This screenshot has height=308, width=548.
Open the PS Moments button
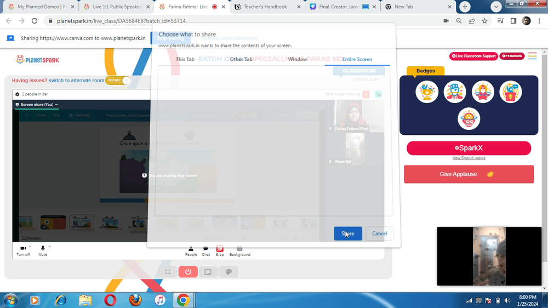(512, 56)
